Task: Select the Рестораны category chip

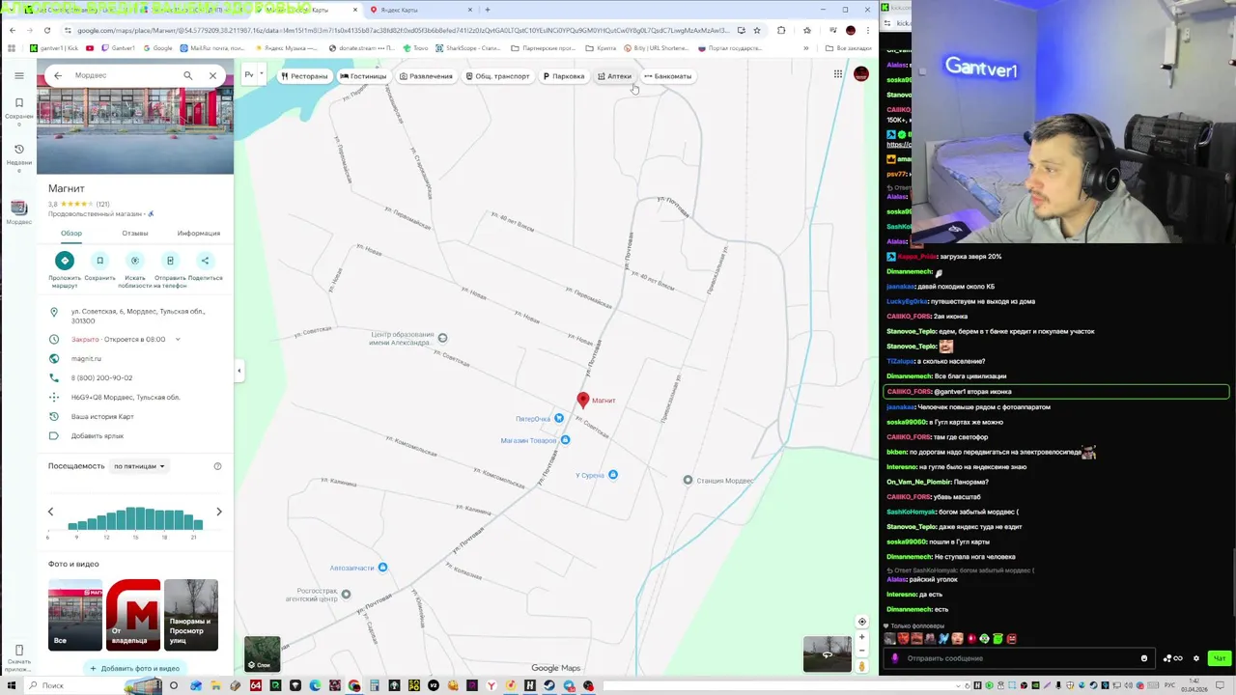Action: pyautogui.click(x=304, y=76)
